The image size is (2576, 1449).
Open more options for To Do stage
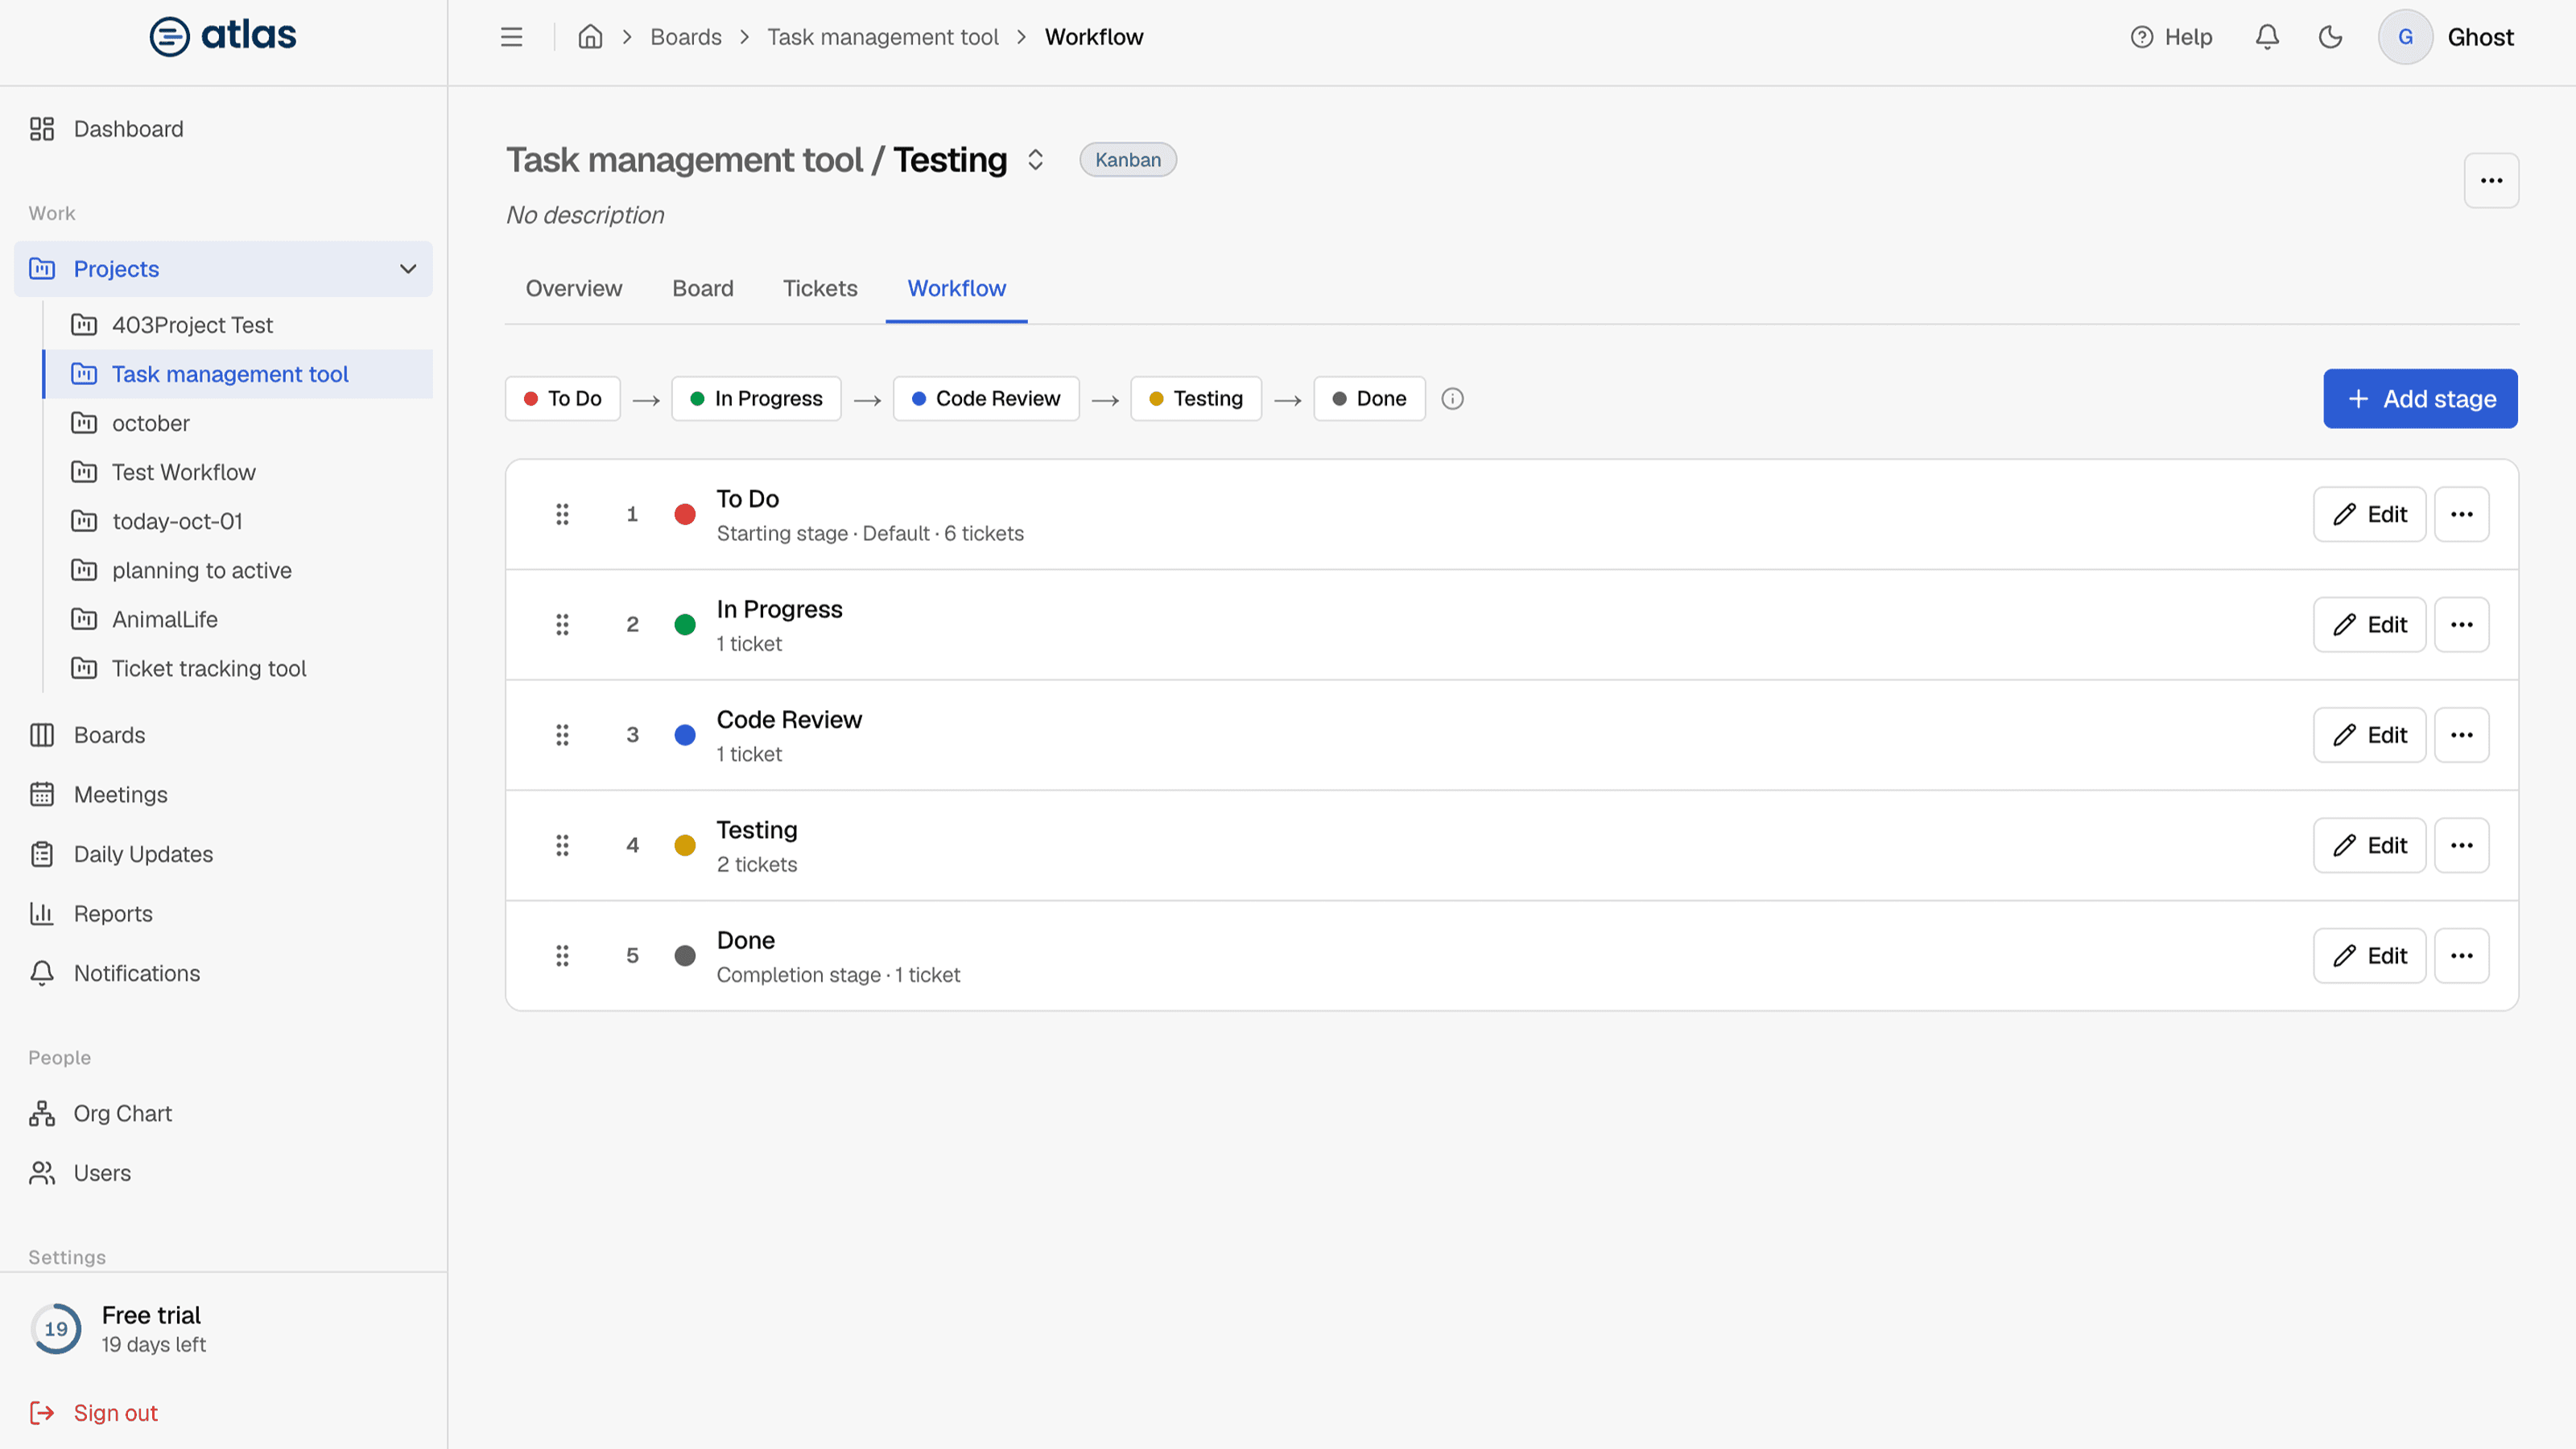(x=2461, y=514)
